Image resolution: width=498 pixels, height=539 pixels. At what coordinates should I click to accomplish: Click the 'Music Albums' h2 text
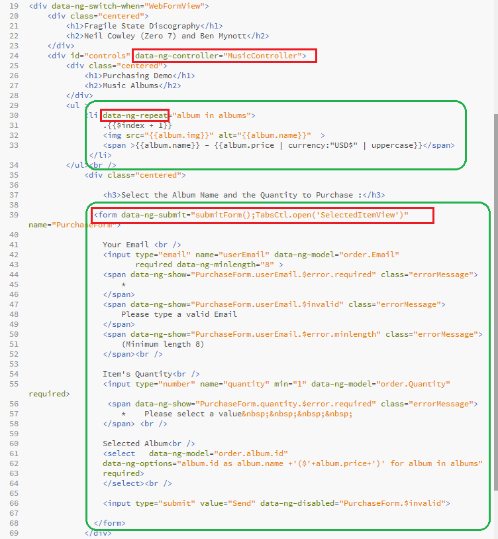pos(130,86)
